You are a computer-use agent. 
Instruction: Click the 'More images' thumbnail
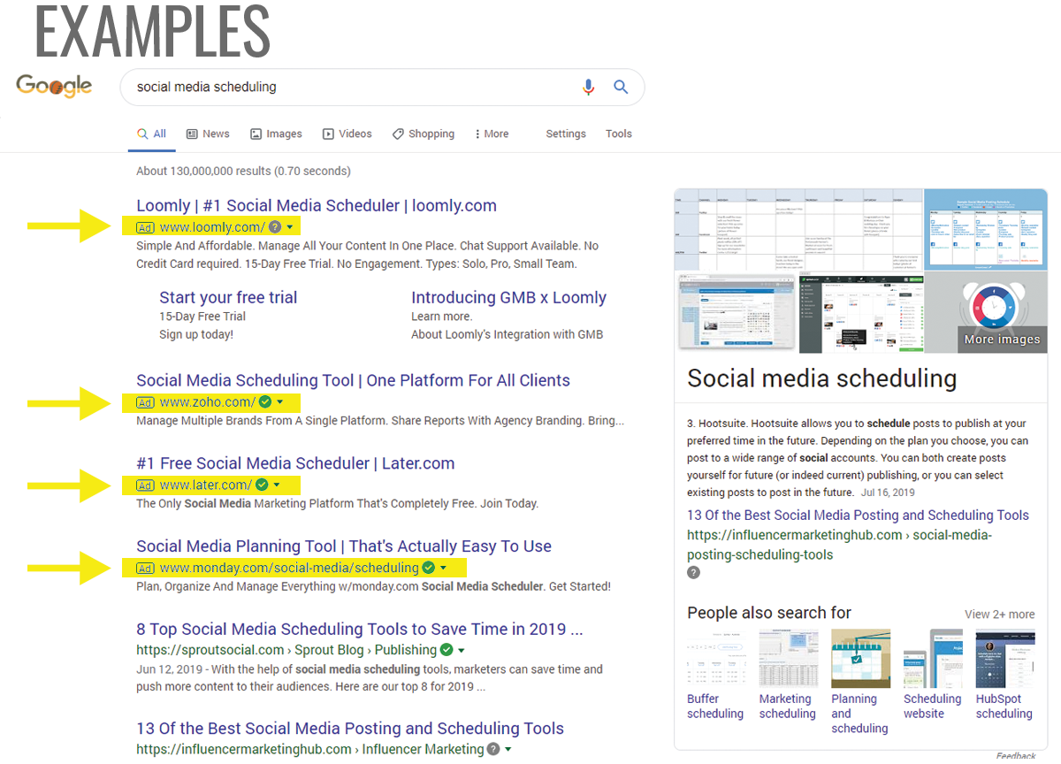click(x=985, y=312)
